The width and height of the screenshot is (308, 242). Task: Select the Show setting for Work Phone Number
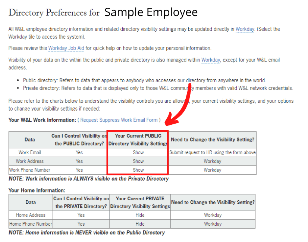pos(138,170)
